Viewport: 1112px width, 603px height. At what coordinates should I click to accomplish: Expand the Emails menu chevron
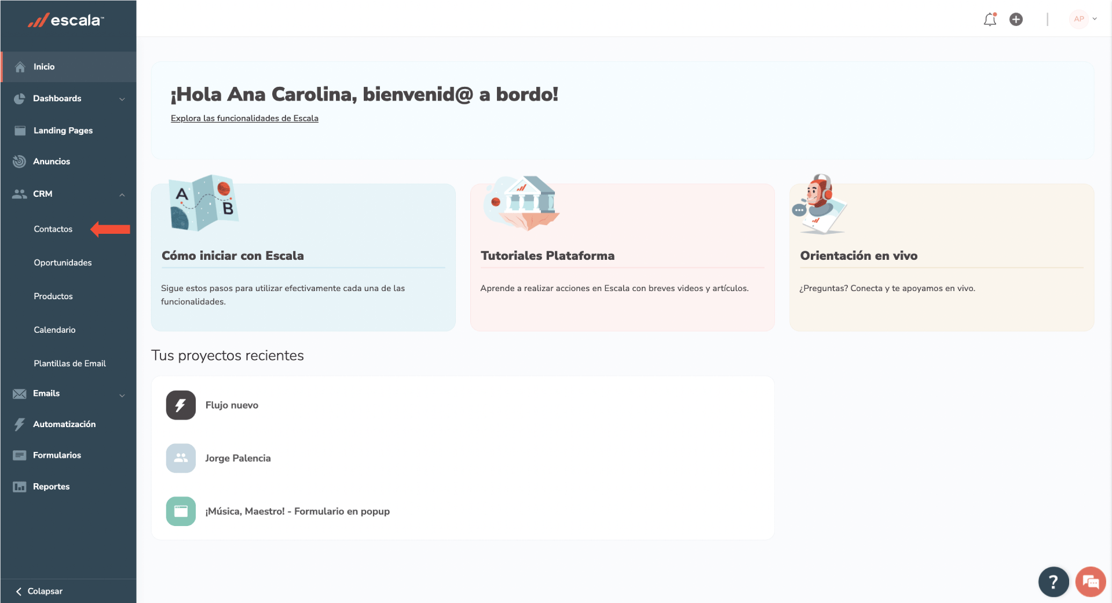122,396
